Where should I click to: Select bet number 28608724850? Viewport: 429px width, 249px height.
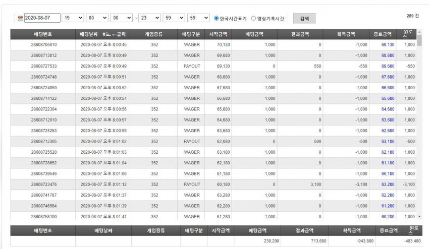pyautogui.click(x=44, y=88)
